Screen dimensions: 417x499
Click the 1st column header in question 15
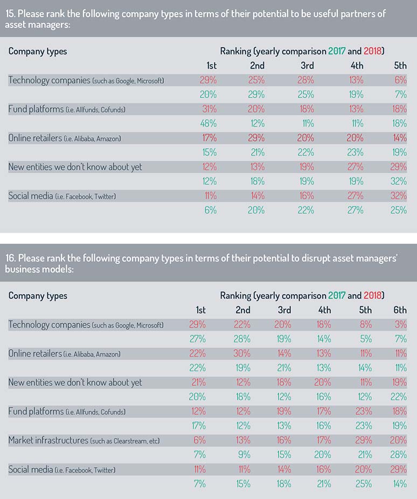(x=212, y=66)
